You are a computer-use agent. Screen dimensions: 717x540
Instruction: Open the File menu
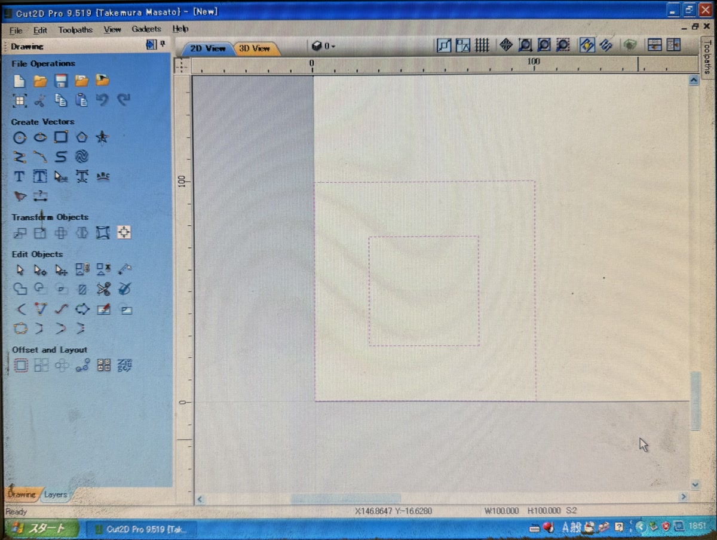tap(16, 29)
